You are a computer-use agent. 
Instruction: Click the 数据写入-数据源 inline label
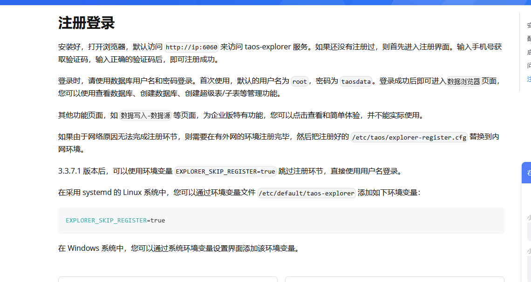point(145,115)
